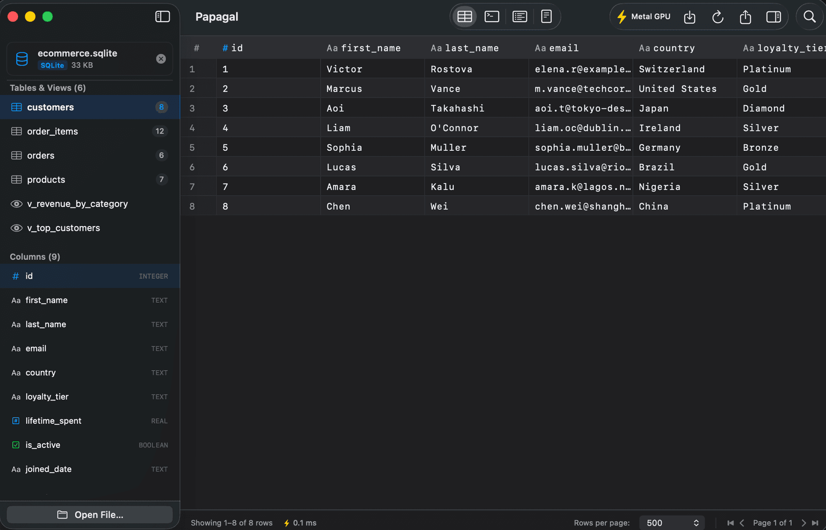Open the v_revenue_by_category view
This screenshot has height=530, width=826.
click(90, 204)
